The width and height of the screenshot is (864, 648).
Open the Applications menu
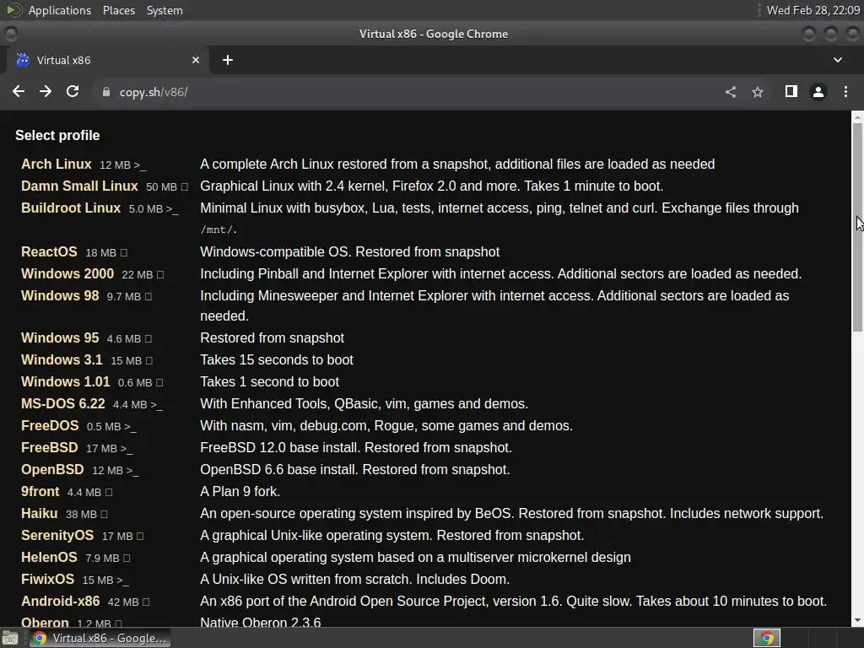click(60, 10)
